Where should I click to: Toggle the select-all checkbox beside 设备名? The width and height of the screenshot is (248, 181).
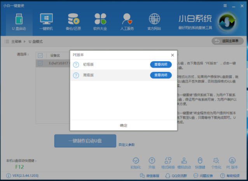click(x=40, y=55)
